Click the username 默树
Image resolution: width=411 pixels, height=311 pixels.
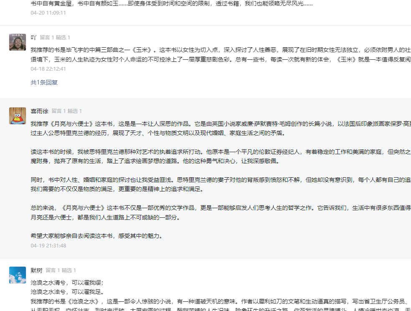pos(36,270)
